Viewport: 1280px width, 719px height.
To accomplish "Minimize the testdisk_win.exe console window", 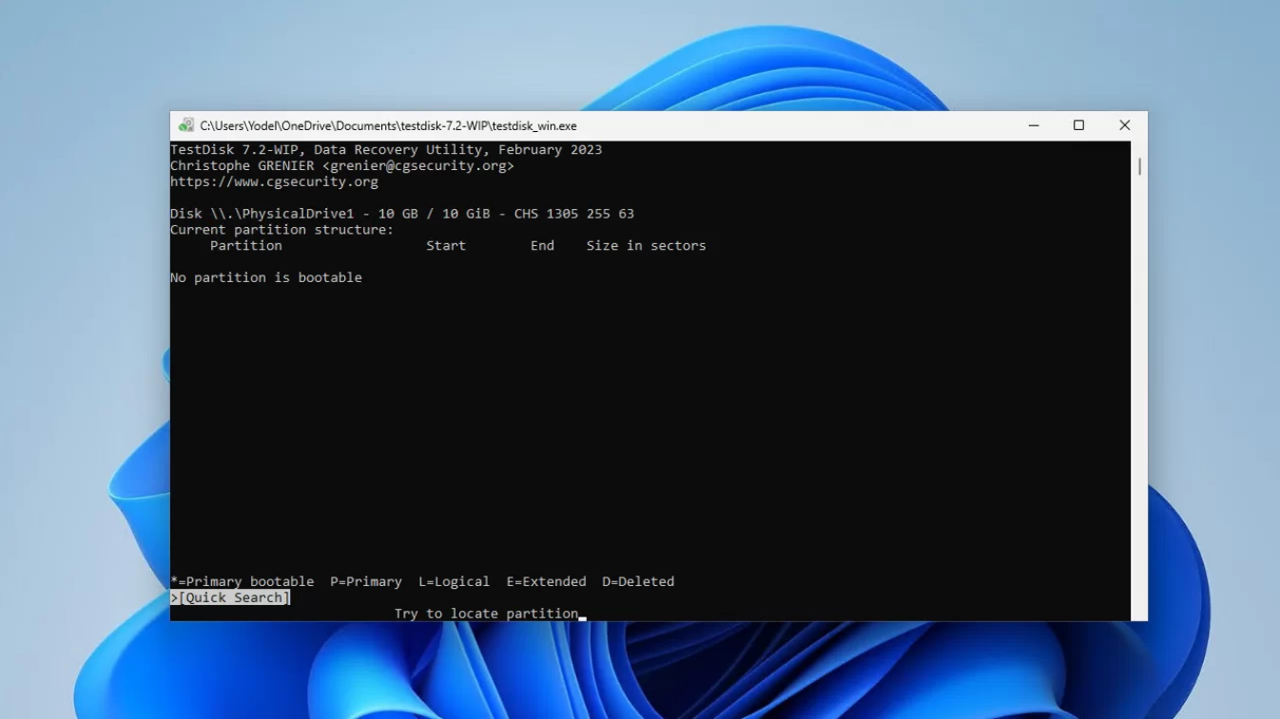I will (x=1034, y=125).
